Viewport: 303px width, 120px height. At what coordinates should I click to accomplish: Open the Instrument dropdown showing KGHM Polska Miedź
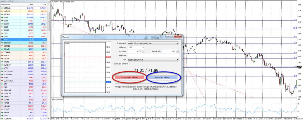[153, 43]
